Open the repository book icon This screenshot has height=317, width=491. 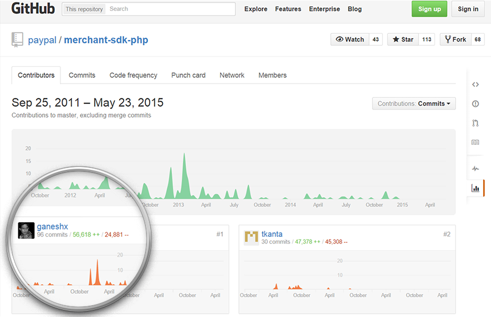pos(17,40)
